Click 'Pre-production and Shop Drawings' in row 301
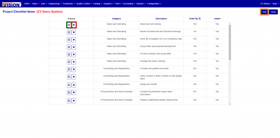Image resolution: width=280 pixels, height=138 pixels. pyautogui.click(x=116, y=91)
